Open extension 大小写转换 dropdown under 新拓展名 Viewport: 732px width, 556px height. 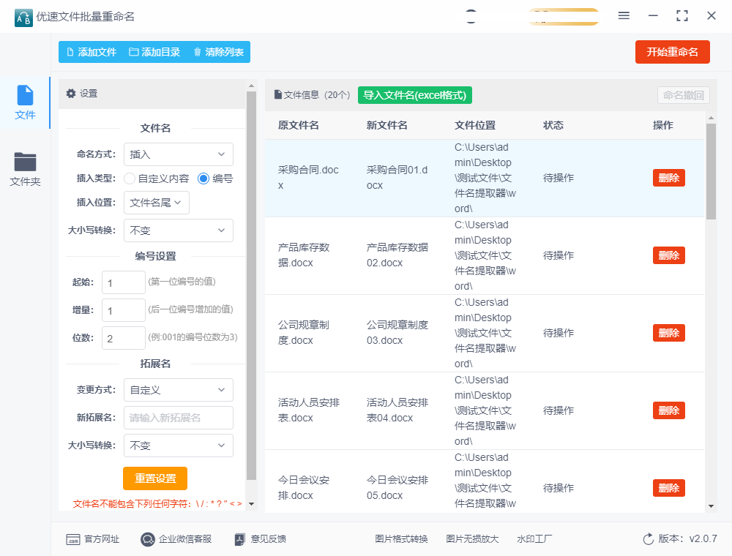[x=179, y=446]
